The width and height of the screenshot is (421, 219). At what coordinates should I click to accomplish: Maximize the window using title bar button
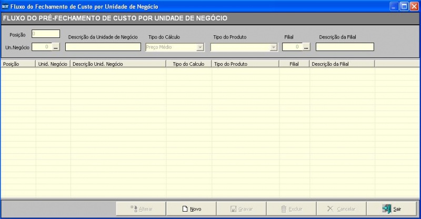tap(404, 6)
